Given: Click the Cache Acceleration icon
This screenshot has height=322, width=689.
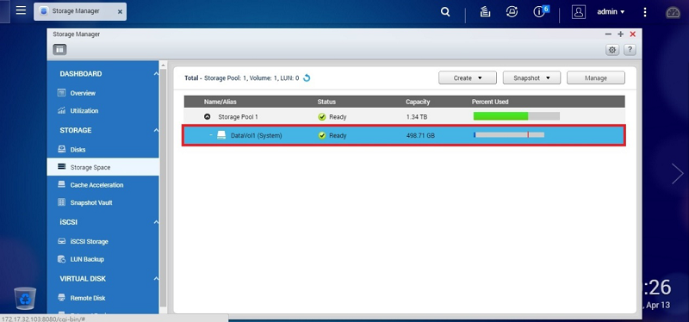Looking at the screenshot, I should coord(61,184).
